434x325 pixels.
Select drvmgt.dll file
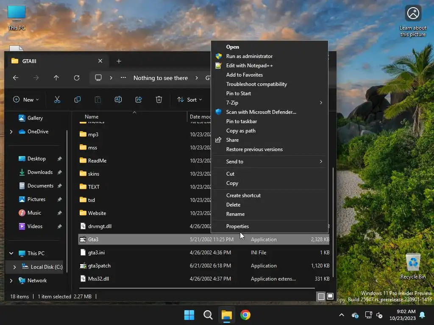coord(100,226)
